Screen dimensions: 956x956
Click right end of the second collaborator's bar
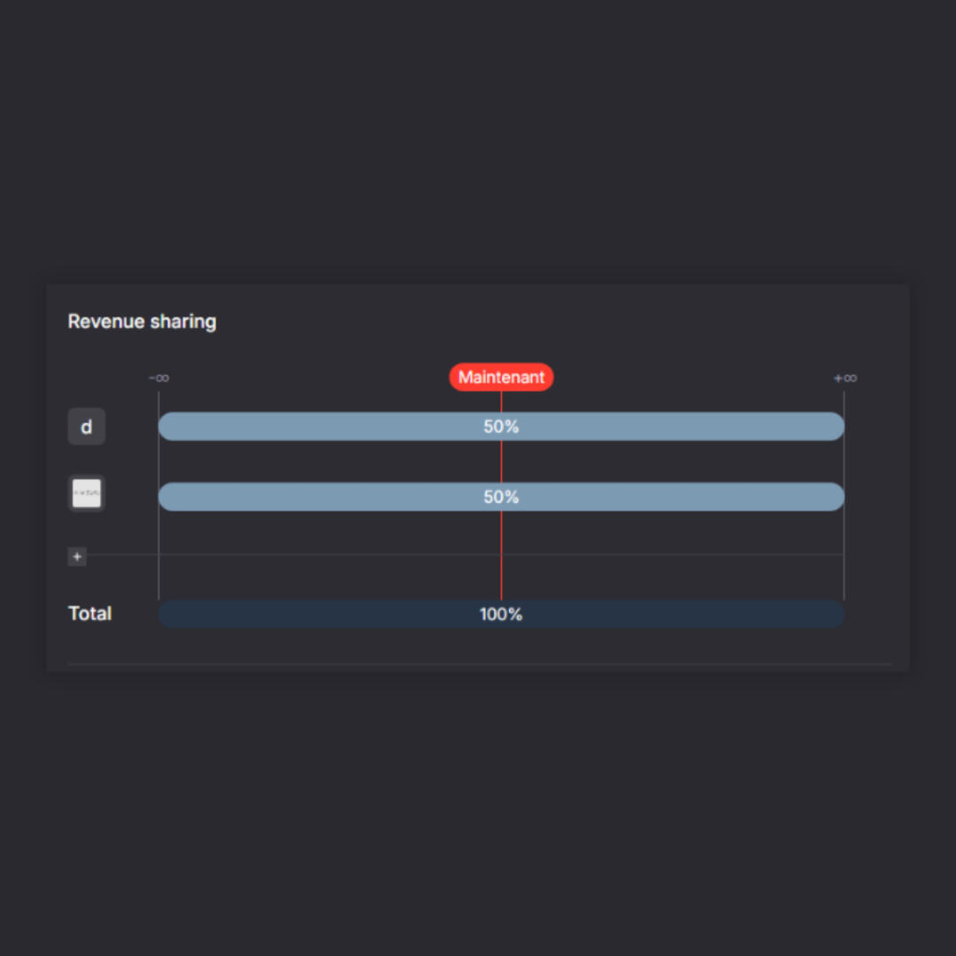[837, 497]
